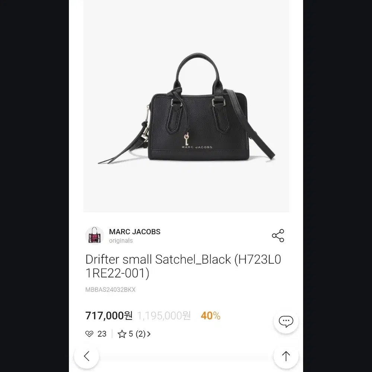This screenshot has width=372, height=372.
Task: Tap the MARC JACOBS logo on the bag
Action: click(197, 147)
